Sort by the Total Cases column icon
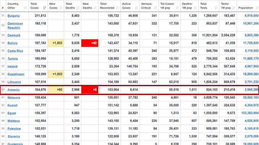 coord(44,8)
